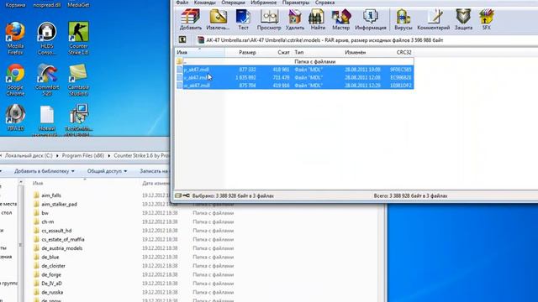Screen dimensions: 538x302
Task: Click the up-one-level arrow in WinRAR address bar
Action: pos(182,39)
